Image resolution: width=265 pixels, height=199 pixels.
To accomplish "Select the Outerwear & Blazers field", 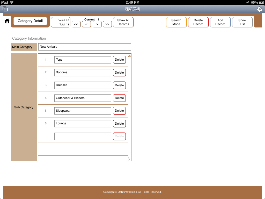I will [83, 98].
